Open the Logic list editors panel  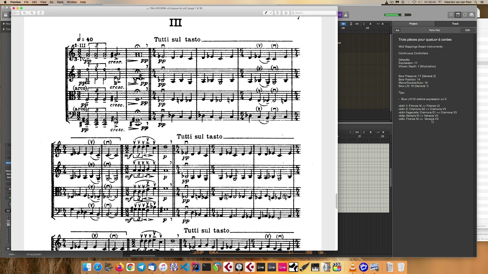coord(451,15)
